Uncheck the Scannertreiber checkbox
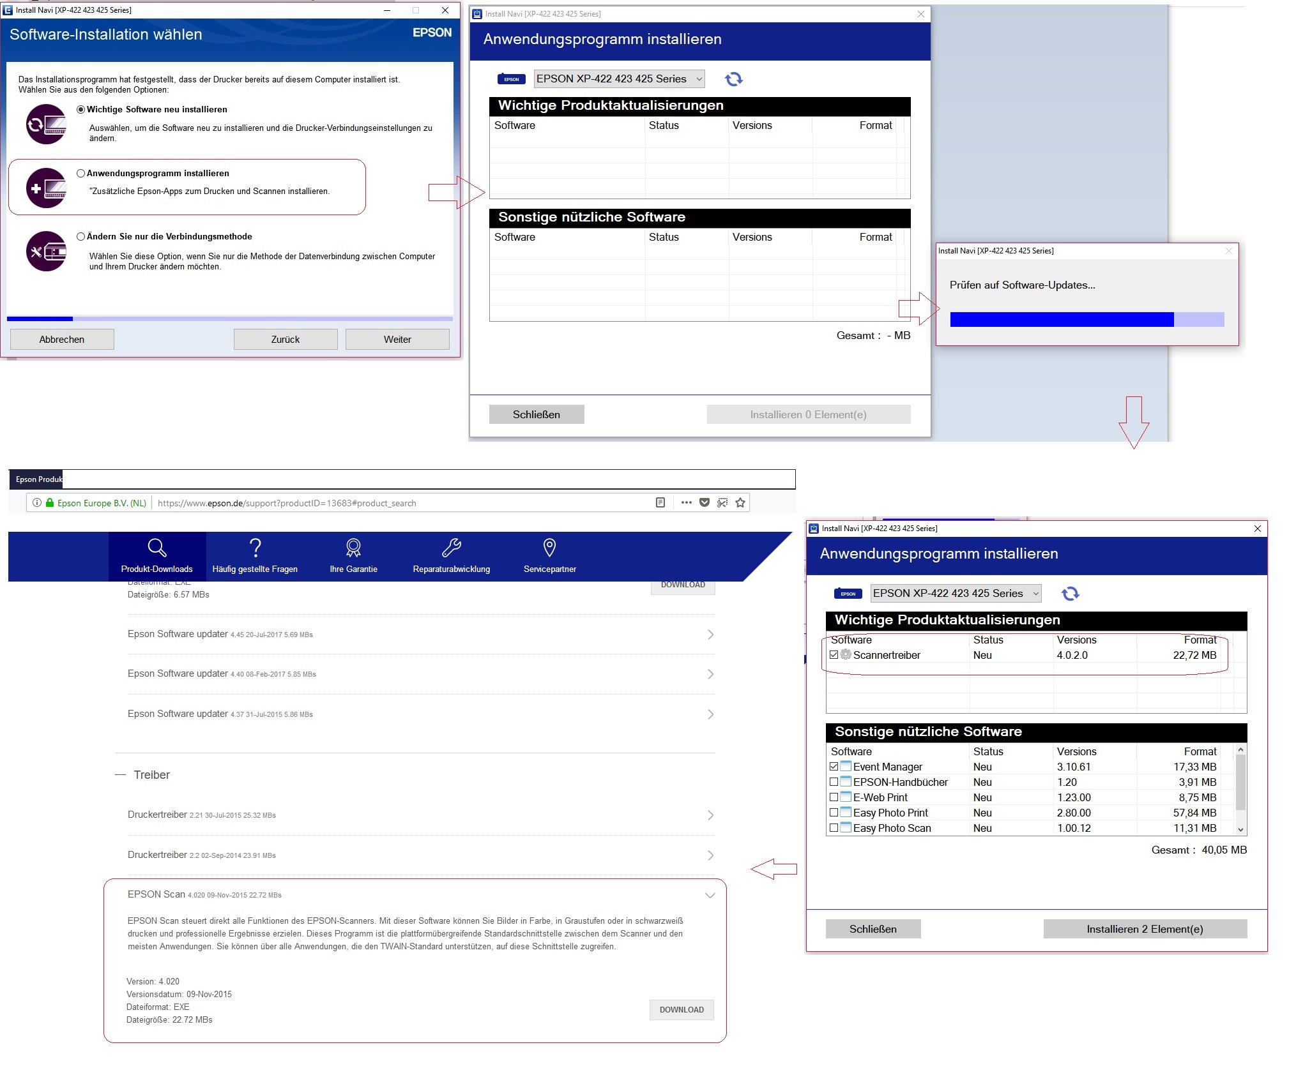Viewport: 1296px width, 1068px height. (x=834, y=655)
